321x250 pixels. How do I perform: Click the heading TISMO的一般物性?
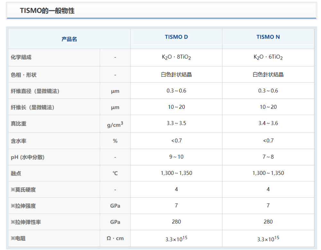click(x=47, y=11)
